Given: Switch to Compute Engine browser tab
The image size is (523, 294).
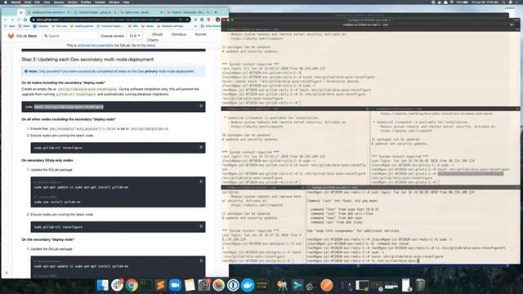Looking at the screenshot, I should tap(95, 12).
